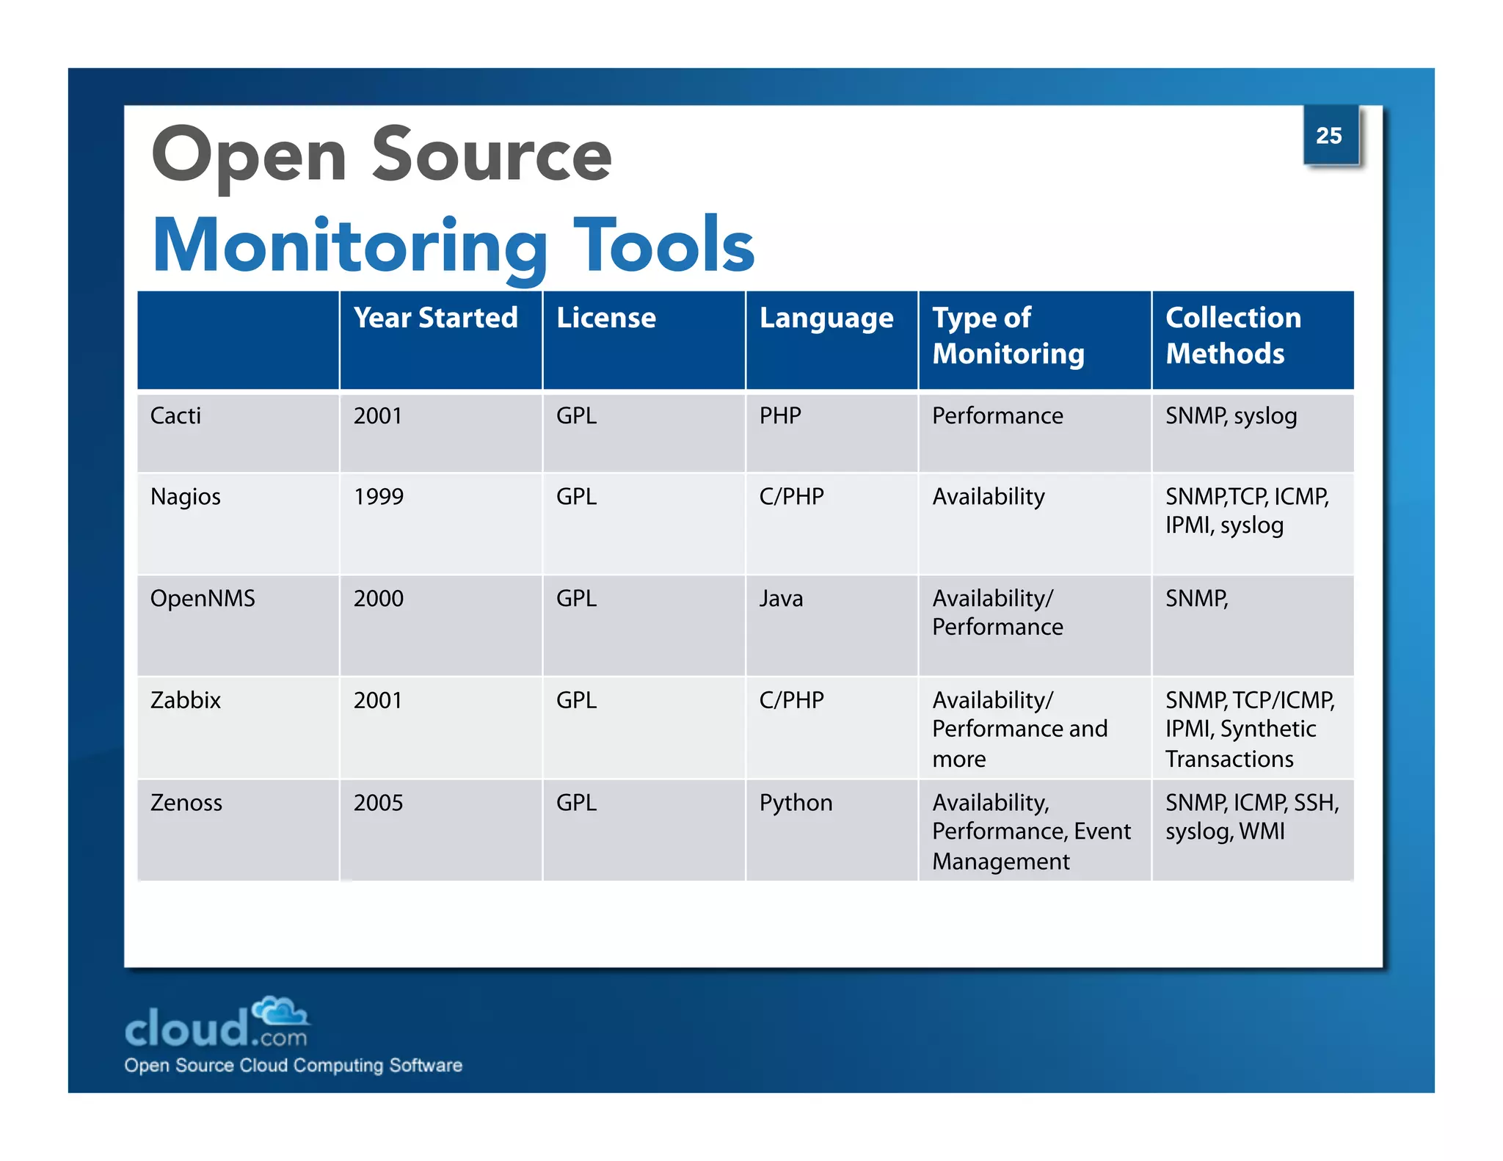The image size is (1503, 1161).
Task: Click the GPL license in Zabbix row
Action: [x=576, y=700]
